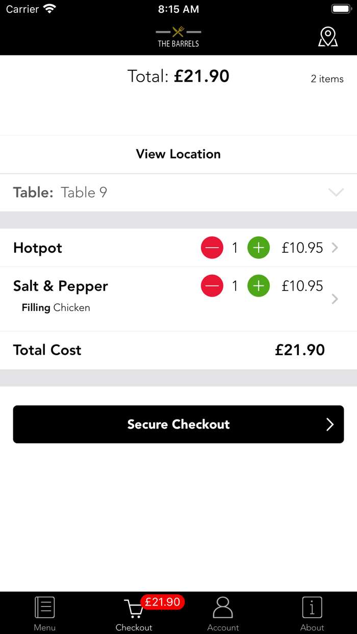Open the Menu tab
Screen dimensions: 357x634
[x=45, y=613]
